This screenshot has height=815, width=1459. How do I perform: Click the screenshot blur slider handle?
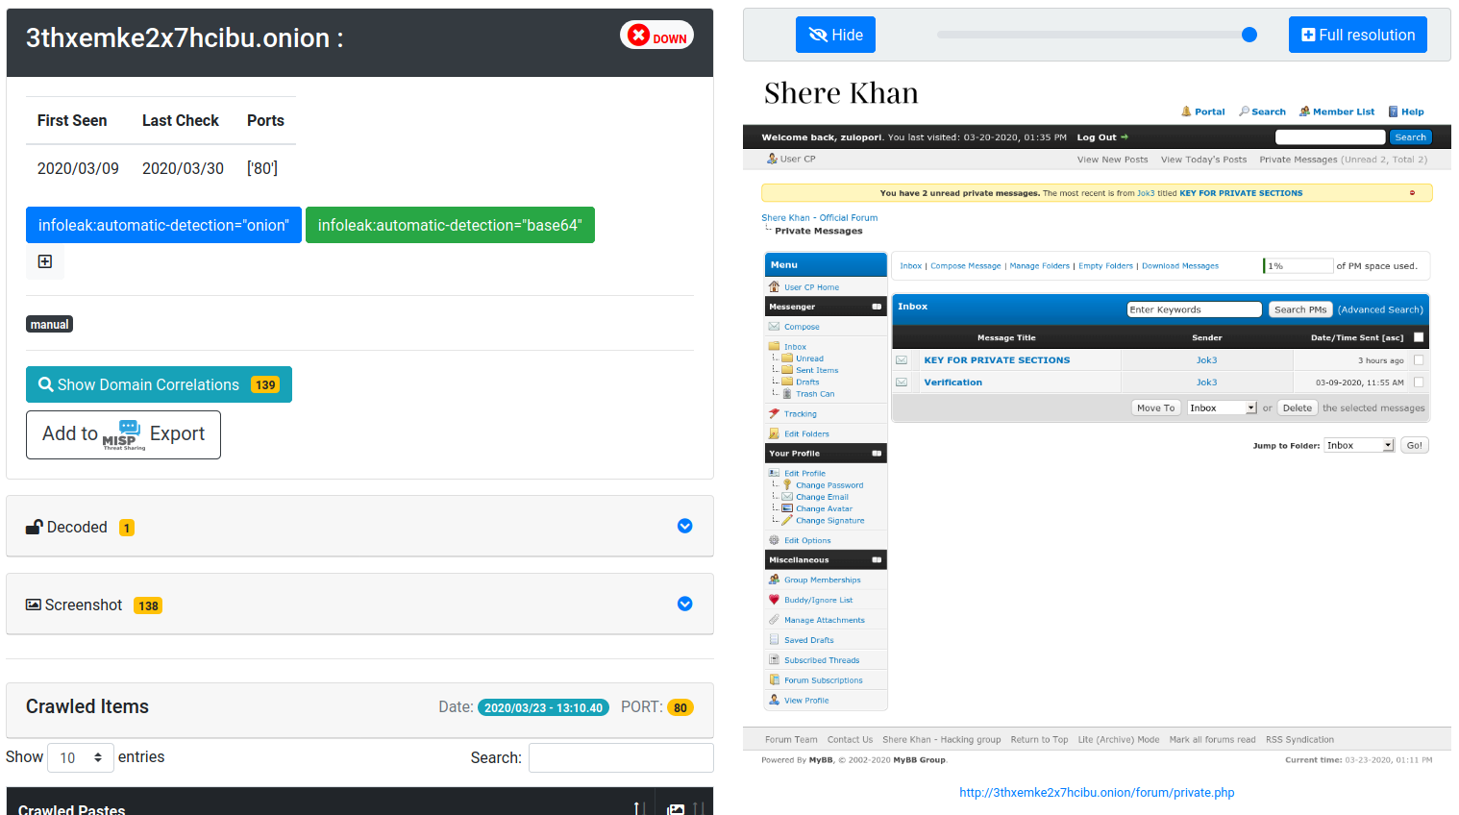pyautogui.click(x=1249, y=35)
